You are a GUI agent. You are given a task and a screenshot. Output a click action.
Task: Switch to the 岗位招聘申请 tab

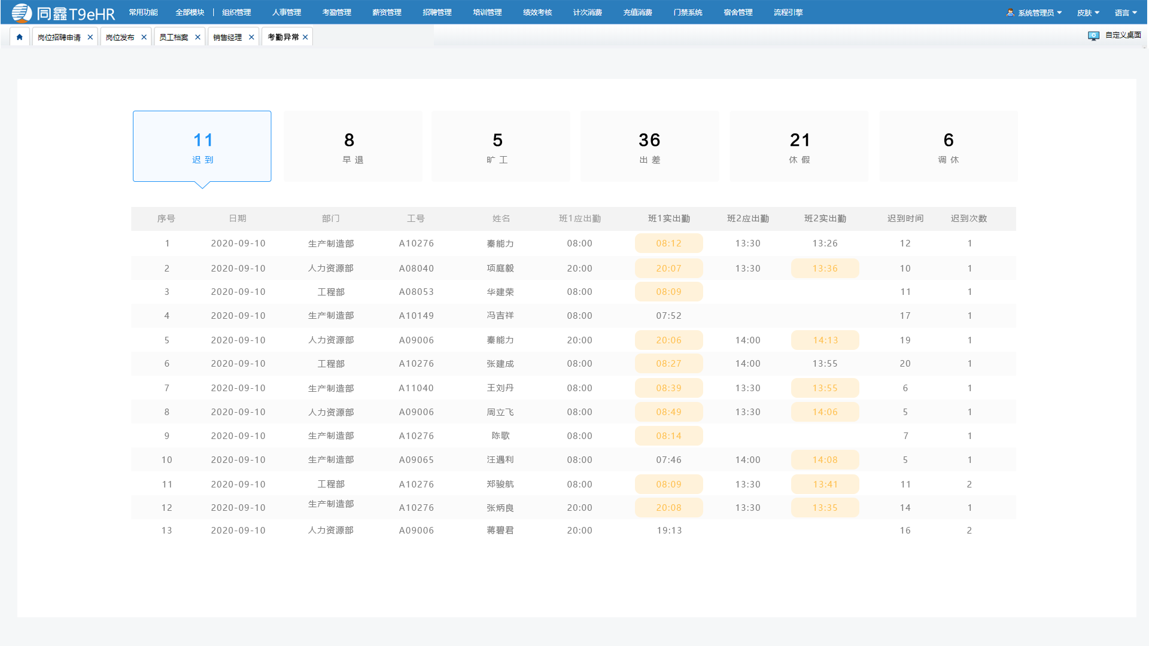pyautogui.click(x=59, y=37)
